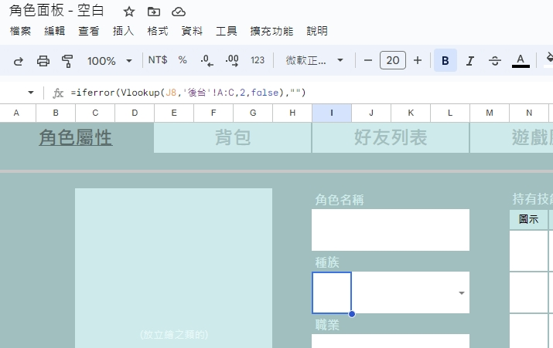The width and height of the screenshot is (553, 348).
Task: Open the 100% zoom dropdown
Action: pos(109,61)
